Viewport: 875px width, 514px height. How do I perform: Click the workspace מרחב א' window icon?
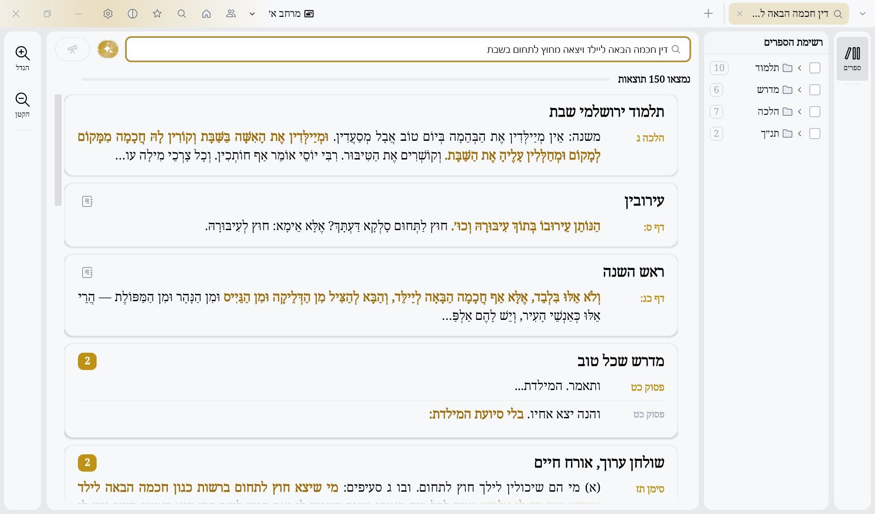coord(309,14)
